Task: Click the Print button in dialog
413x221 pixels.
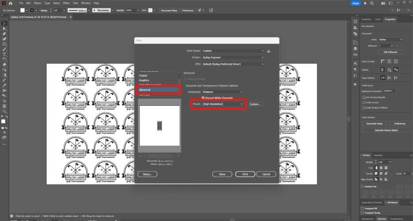Action: point(245,174)
